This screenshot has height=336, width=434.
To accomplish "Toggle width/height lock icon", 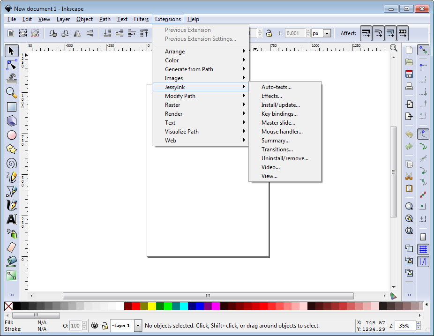I will 269,33.
